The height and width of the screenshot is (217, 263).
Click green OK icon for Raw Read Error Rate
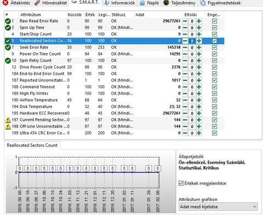coord(8,21)
